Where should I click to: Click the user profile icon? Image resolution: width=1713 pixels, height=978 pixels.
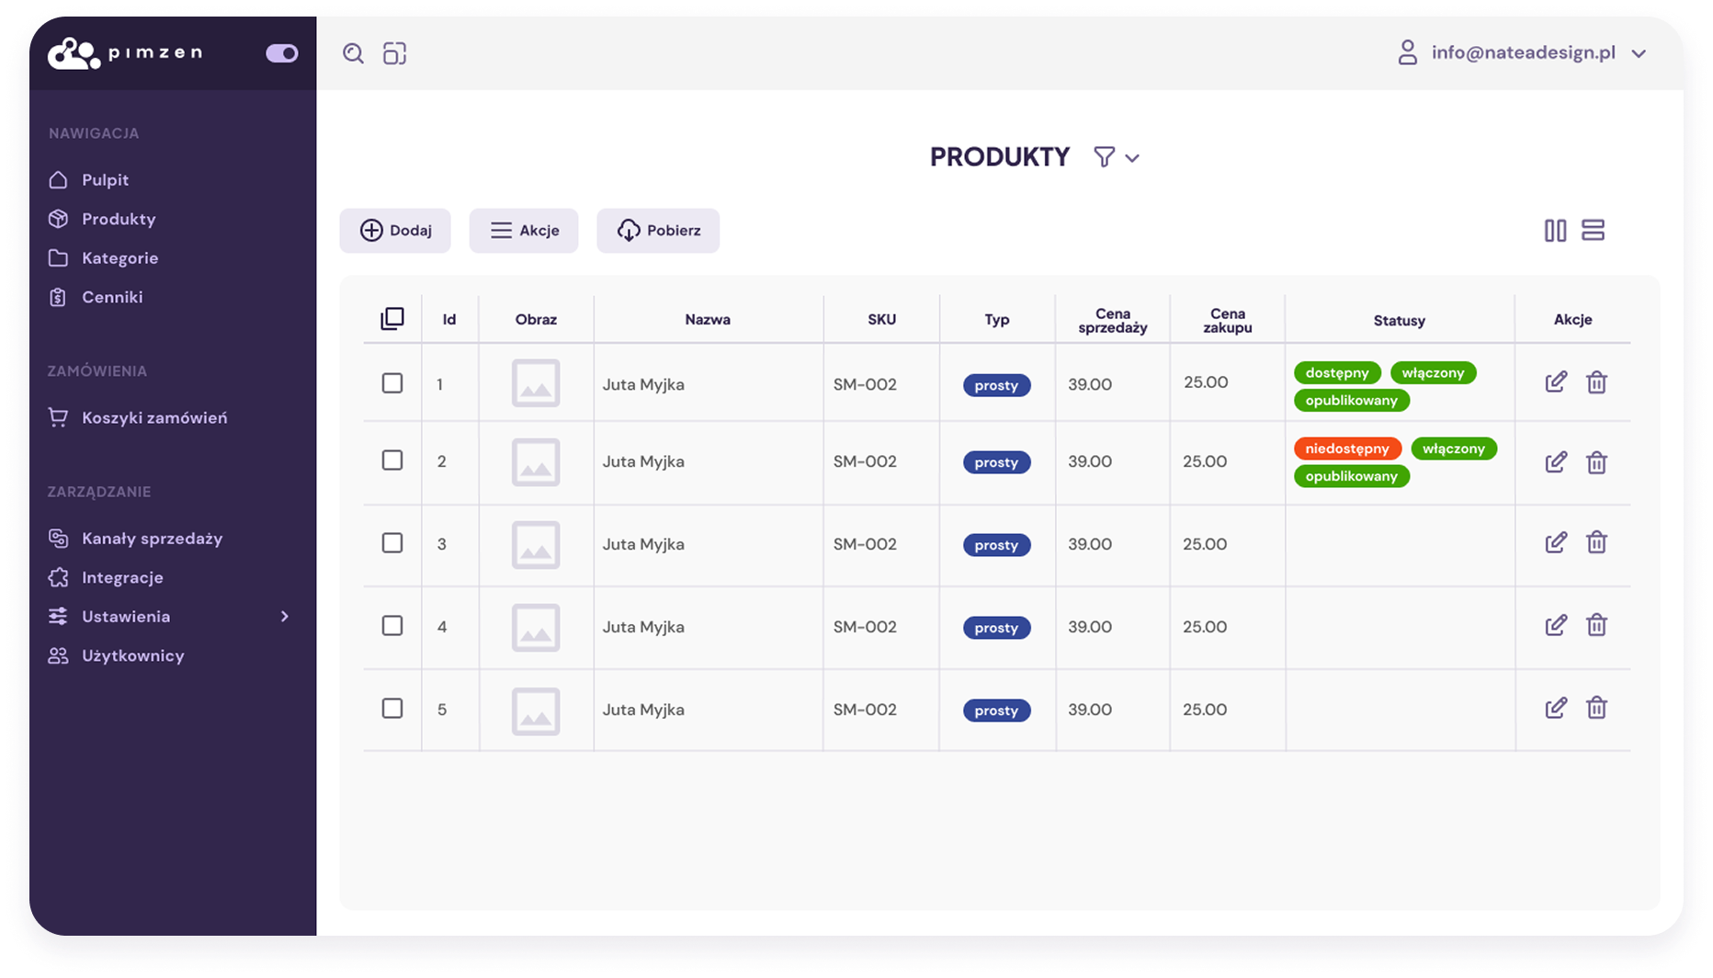pyautogui.click(x=1407, y=52)
